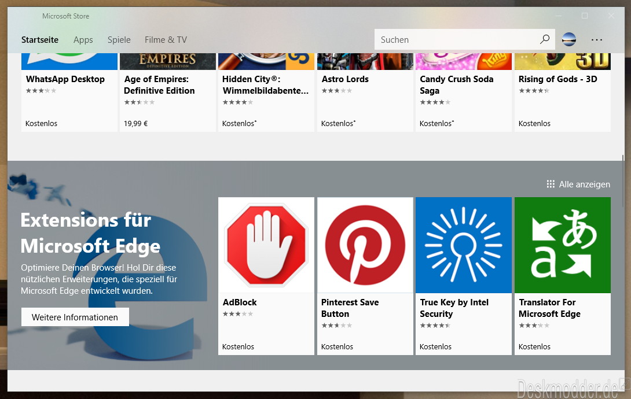Click Kostenlos under WhatsApp Desktop
The image size is (631, 399).
click(41, 123)
